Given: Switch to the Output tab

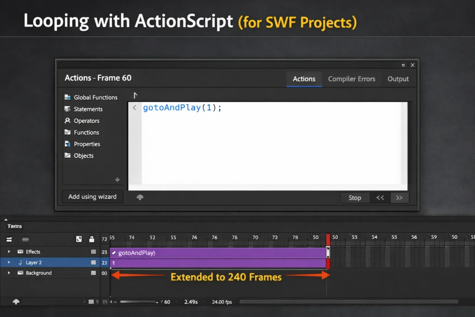Looking at the screenshot, I should click(398, 79).
